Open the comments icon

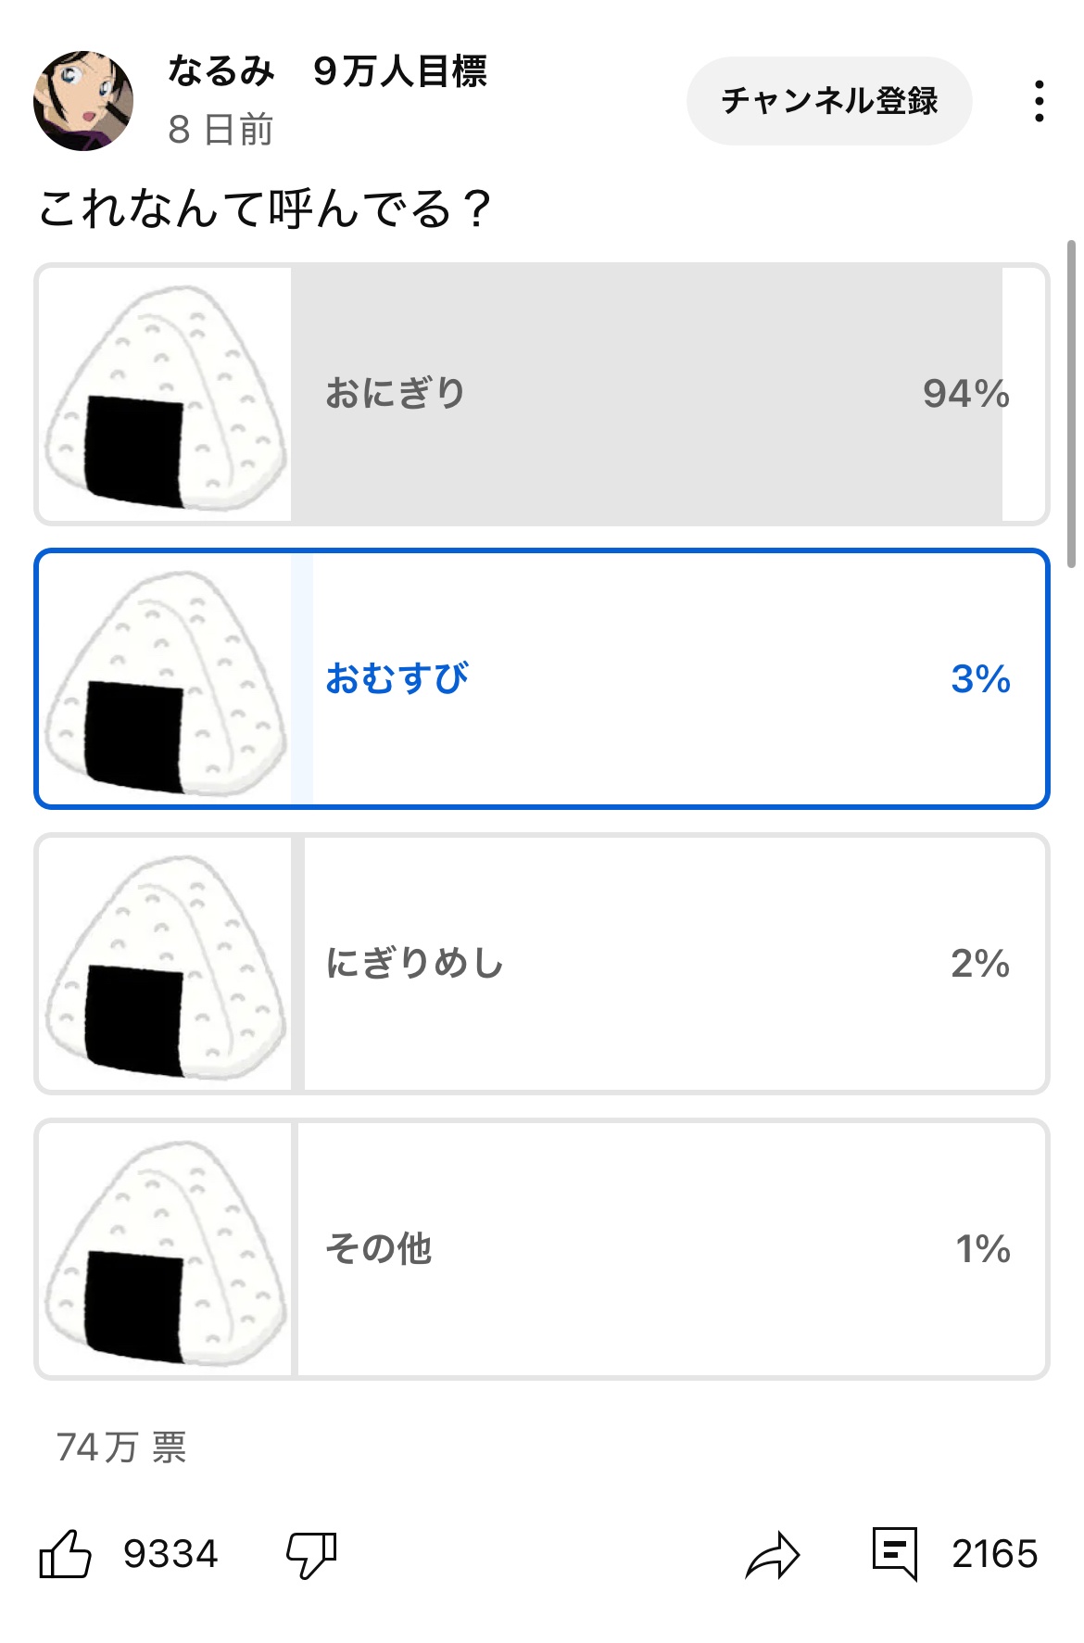coord(895,1553)
